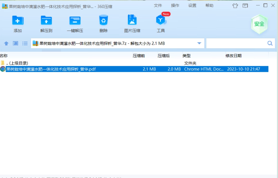
Task: Open the 设置 menu
Action: point(192,6)
